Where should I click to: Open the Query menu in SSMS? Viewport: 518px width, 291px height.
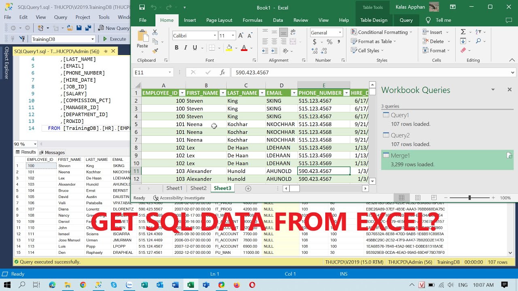(61, 17)
